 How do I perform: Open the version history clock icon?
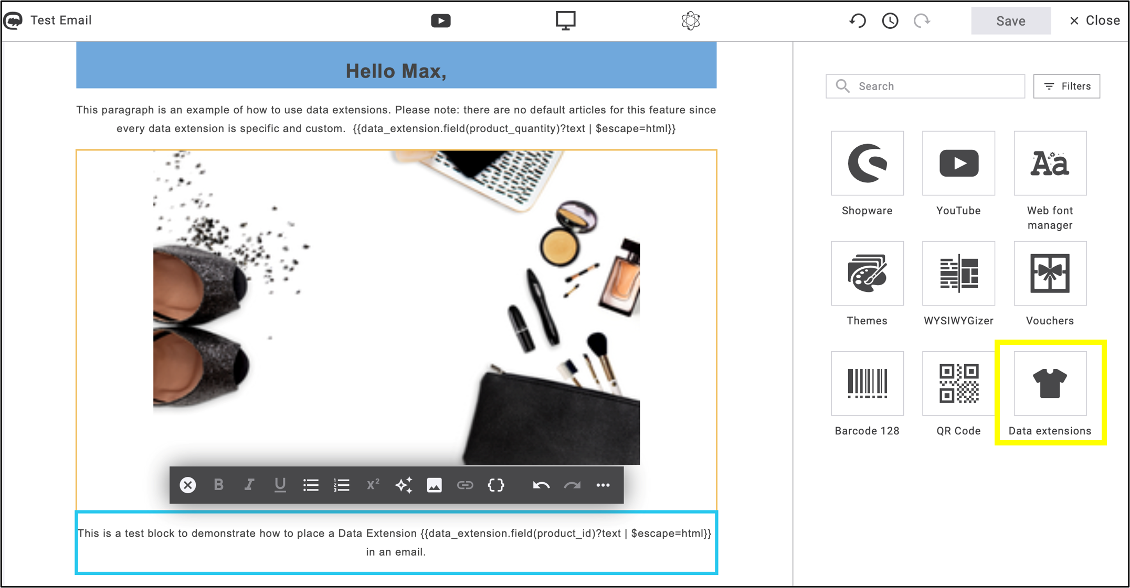[890, 20]
